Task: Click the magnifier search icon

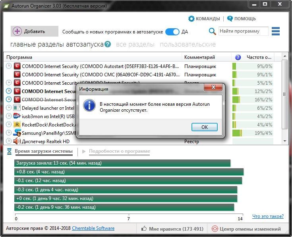Action: 212,31
